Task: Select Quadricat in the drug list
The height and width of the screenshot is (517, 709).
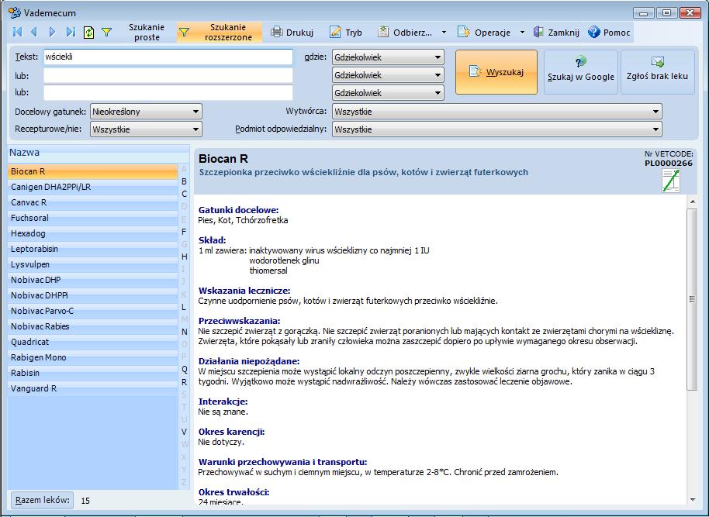Action: [x=92, y=342]
